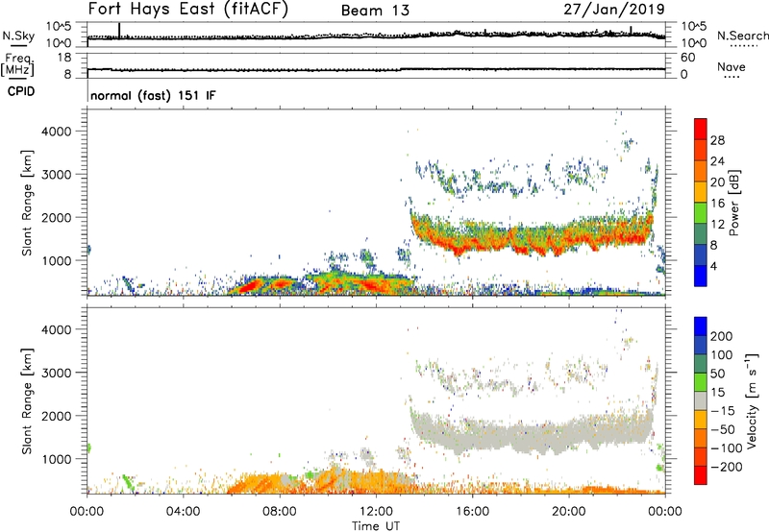This screenshot has height=532, width=769.
Task: Click the dotted line sample under Nave
Action: pyautogui.click(x=732, y=78)
